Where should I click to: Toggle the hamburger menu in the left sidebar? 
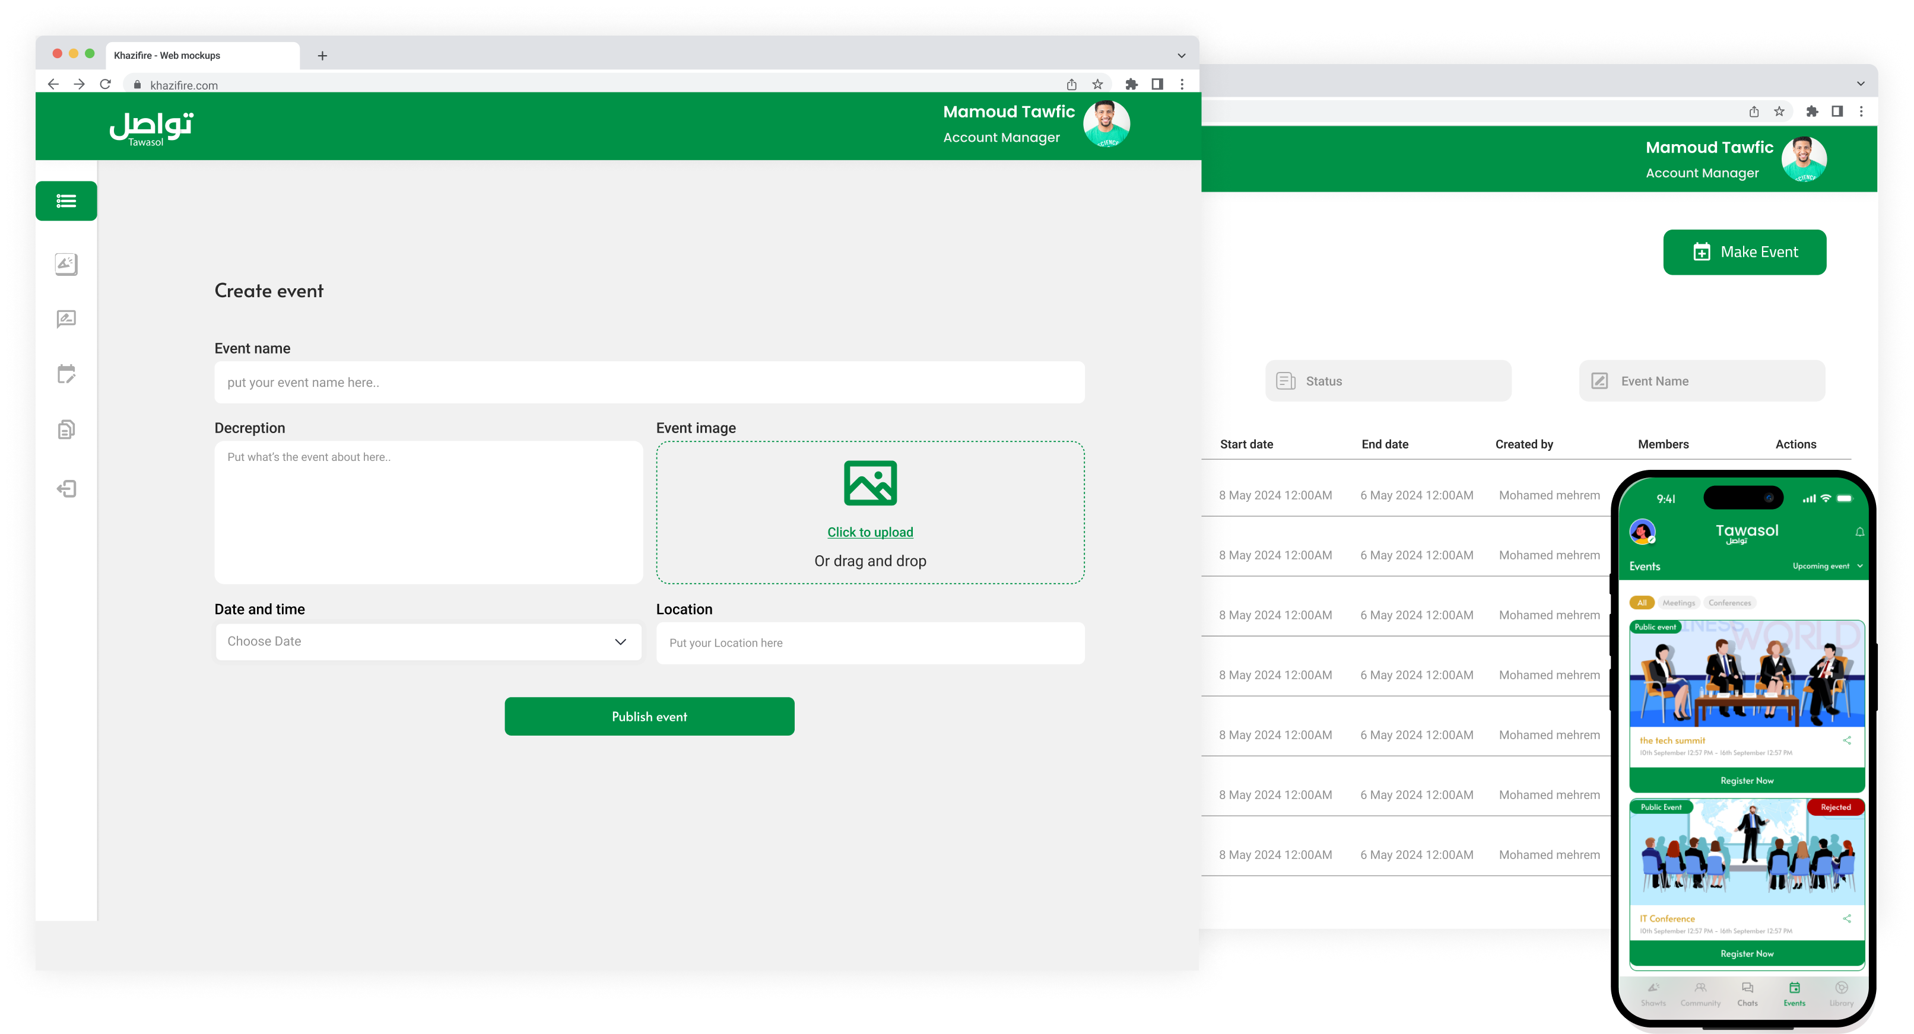point(66,201)
